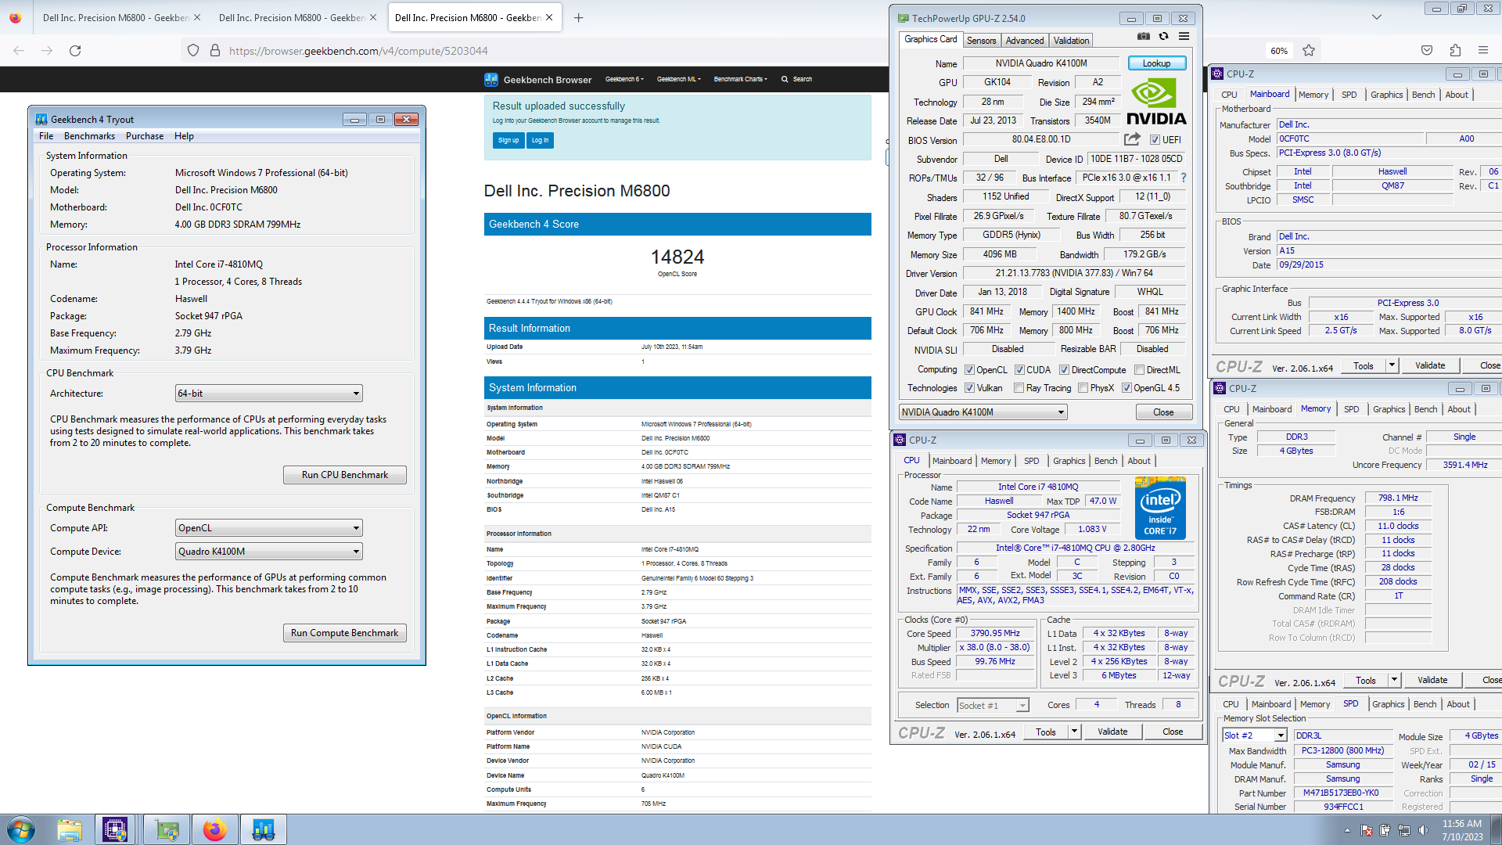Open the Action Center flag tray icon
Image resolution: width=1502 pixels, height=845 pixels.
(x=1367, y=830)
